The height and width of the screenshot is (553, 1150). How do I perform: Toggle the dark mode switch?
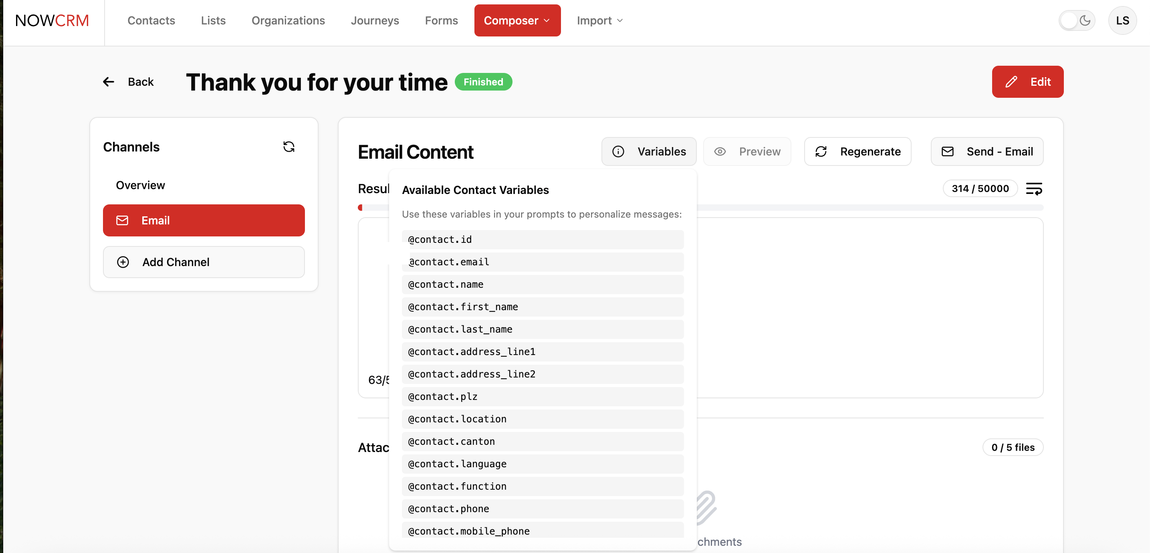1077,20
